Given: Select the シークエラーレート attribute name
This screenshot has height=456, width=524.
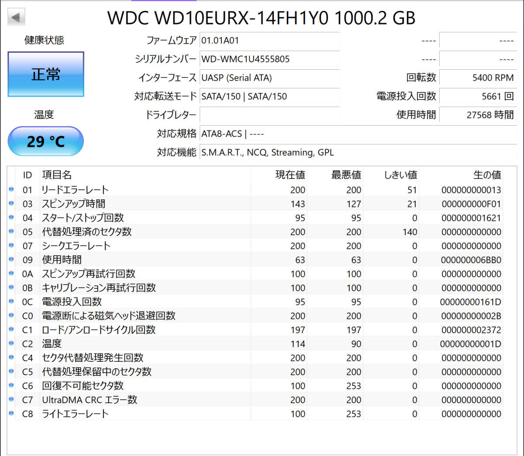Looking at the screenshot, I should point(76,246).
